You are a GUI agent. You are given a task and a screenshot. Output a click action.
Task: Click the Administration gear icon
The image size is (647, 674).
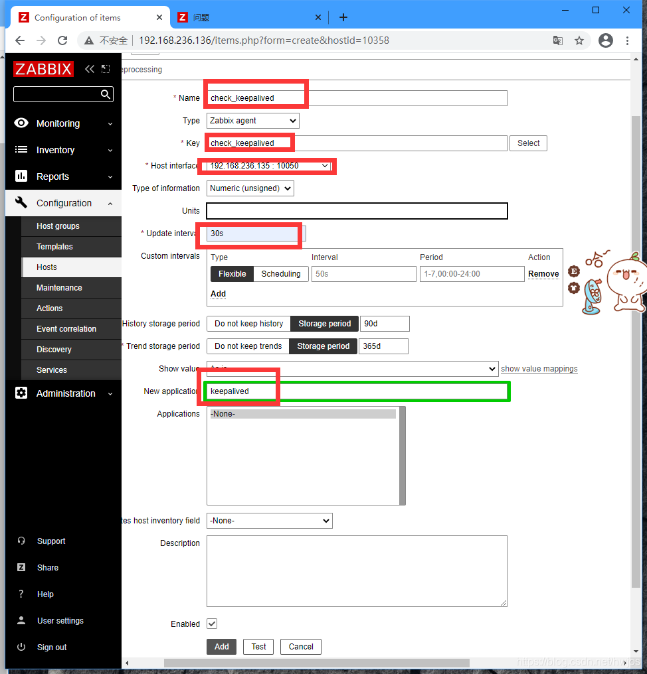[x=21, y=393]
